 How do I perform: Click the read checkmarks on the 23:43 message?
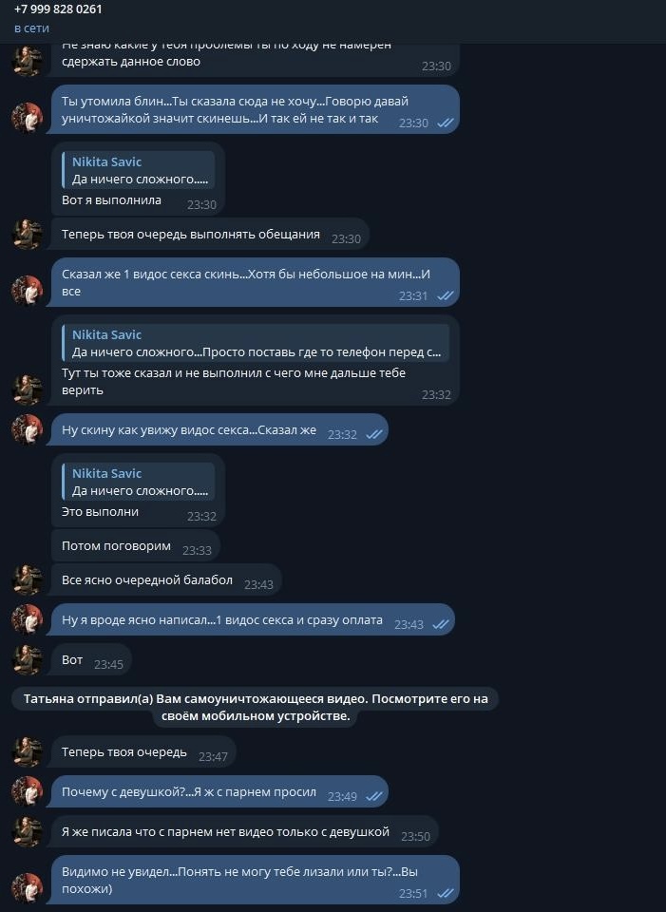441,624
